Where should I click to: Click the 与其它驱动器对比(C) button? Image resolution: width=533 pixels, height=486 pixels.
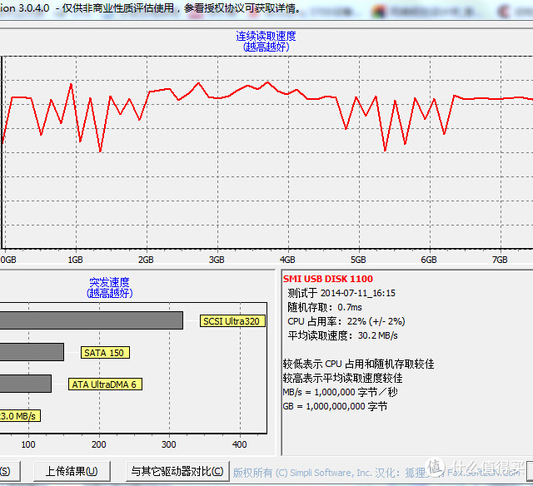(x=177, y=471)
